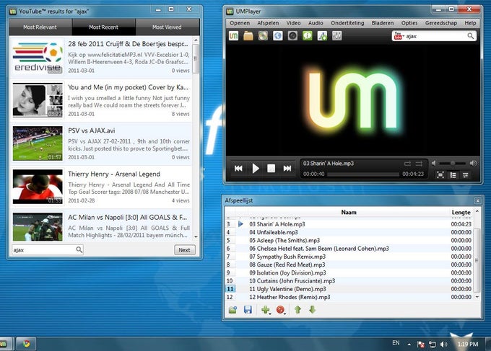Open PSV vs AJAX.avi thumbnail
Image resolution: width=491 pixels, height=351 pixels.
38,143
